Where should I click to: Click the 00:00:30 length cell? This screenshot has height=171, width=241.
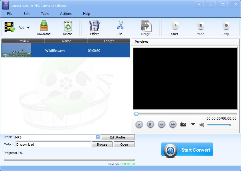coord(94,51)
